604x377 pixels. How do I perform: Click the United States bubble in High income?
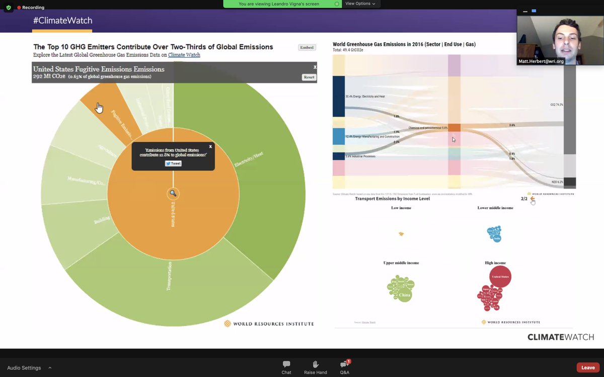click(x=500, y=276)
